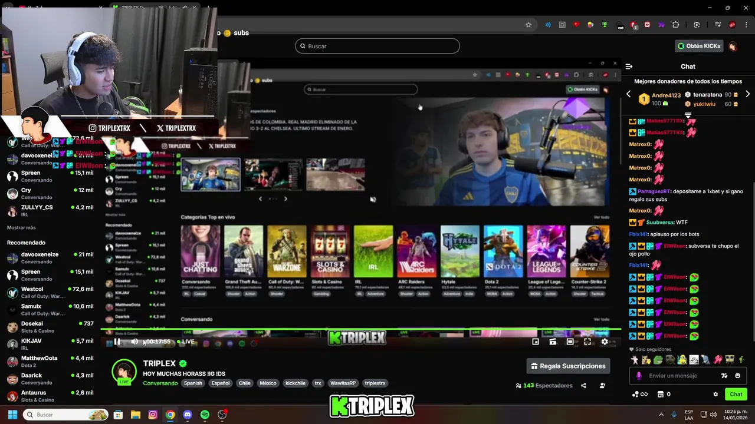755x424 pixels.
Task: Pause the live stream player
Action: click(x=117, y=342)
